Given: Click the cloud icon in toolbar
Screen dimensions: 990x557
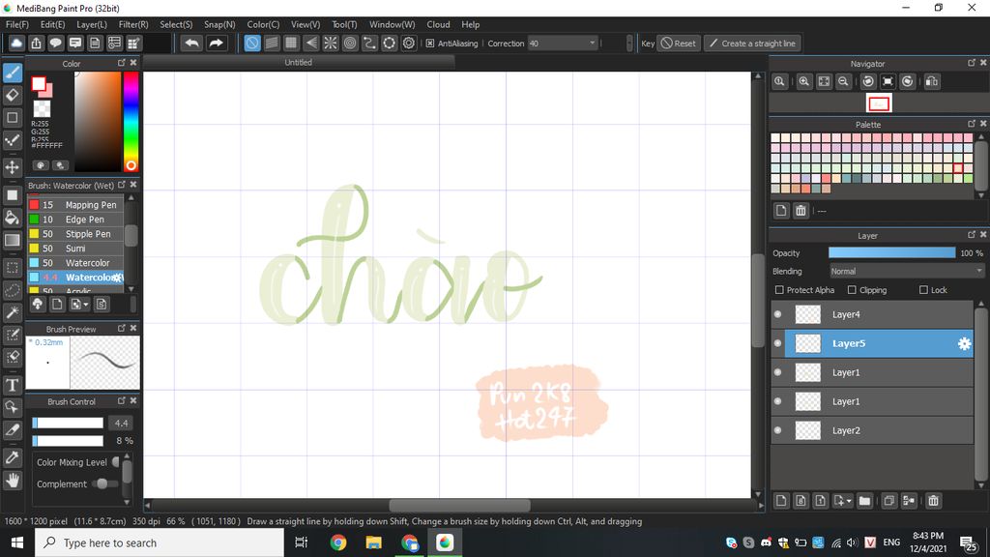Looking at the screenshot, I should (x=16, y=43).
